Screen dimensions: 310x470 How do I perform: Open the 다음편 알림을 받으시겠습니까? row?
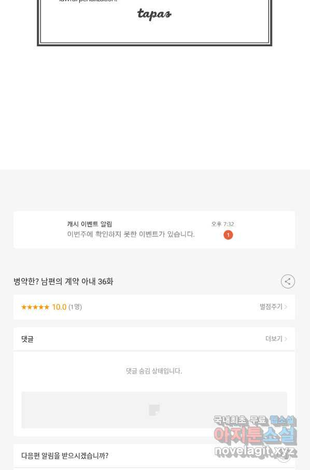pos(154,456)
